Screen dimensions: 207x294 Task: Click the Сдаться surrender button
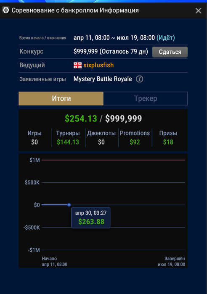(x=170, y=52)
